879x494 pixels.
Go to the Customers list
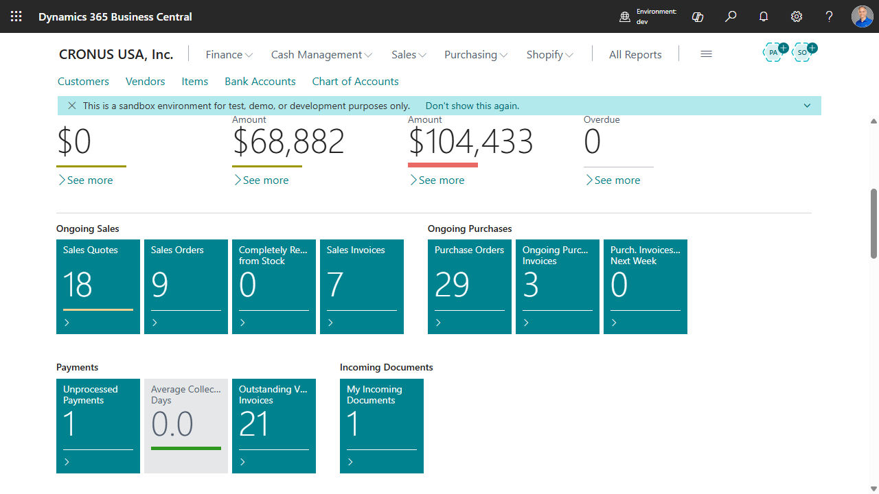(x=83, y=82)
